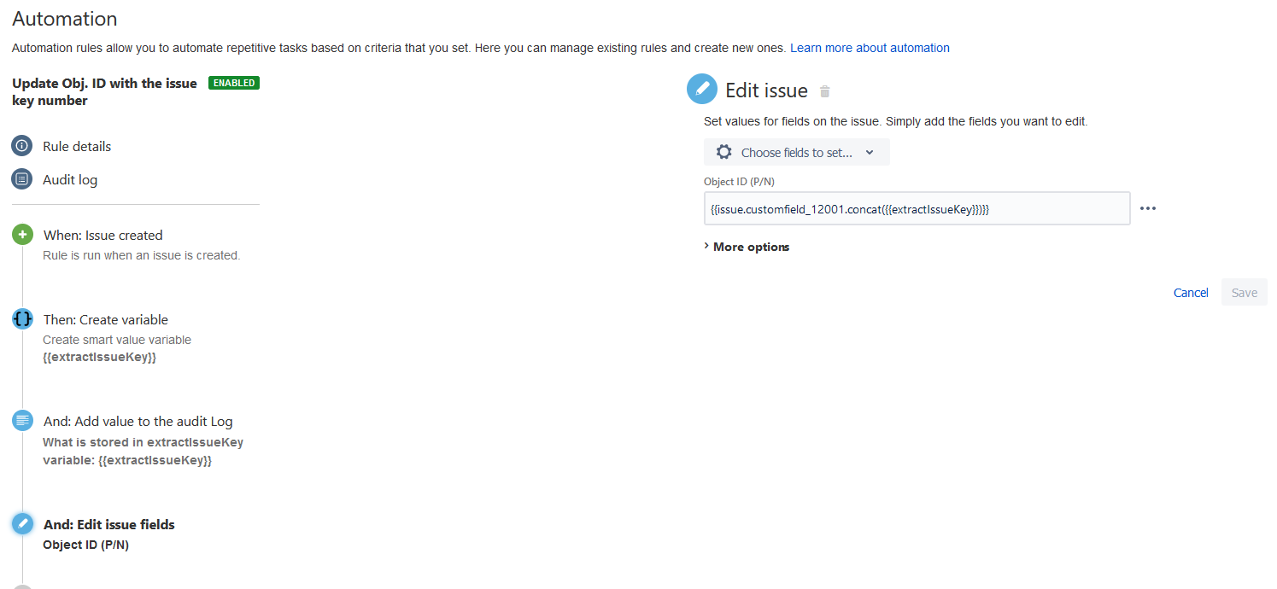Screen dimensions: 1277x589
Task: Select When: Issue created step
Action: coord(103,235)
